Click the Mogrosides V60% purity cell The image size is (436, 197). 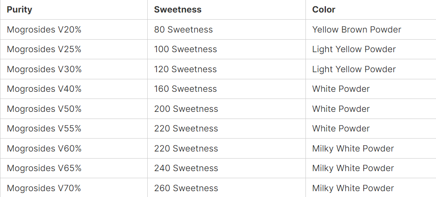tap(44, 149)
